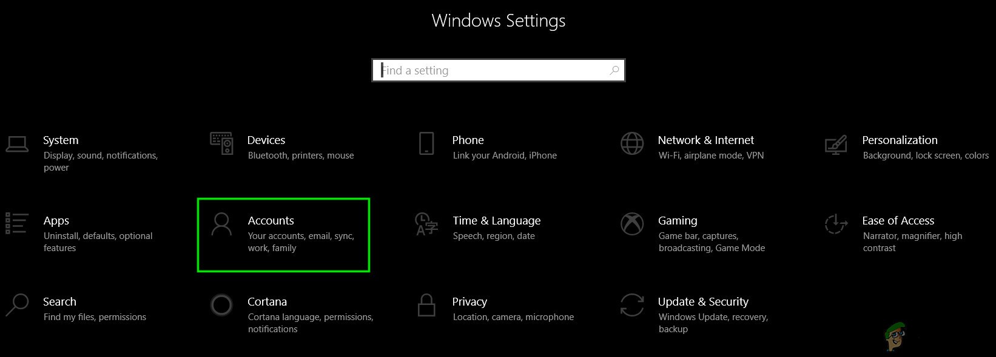The image size is (996, 357).
Task: Open Search settings for files and permissions
Action: click(60, 302)
